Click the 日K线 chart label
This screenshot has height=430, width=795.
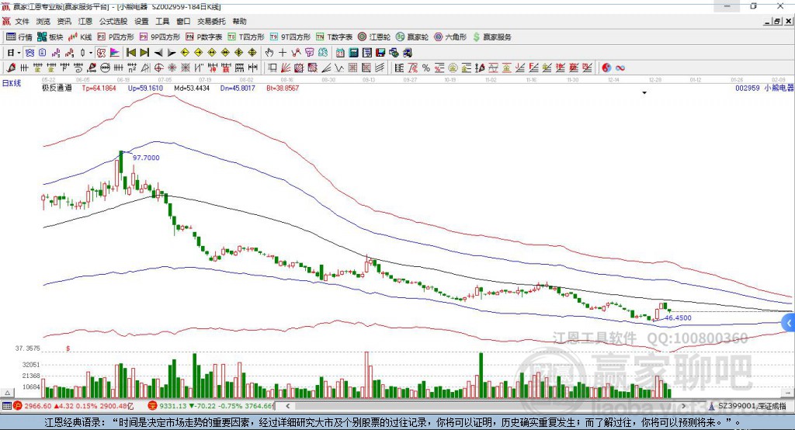[11, 83]
